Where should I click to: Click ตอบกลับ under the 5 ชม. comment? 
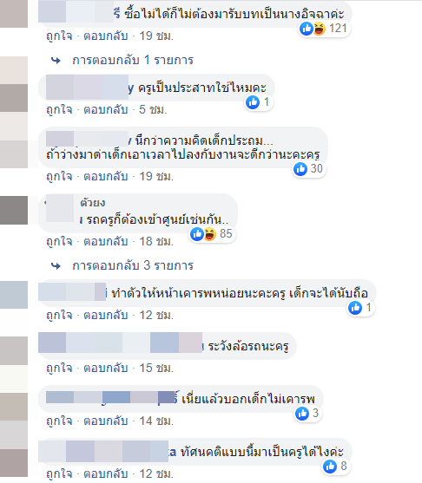click(x=106, y=109)
